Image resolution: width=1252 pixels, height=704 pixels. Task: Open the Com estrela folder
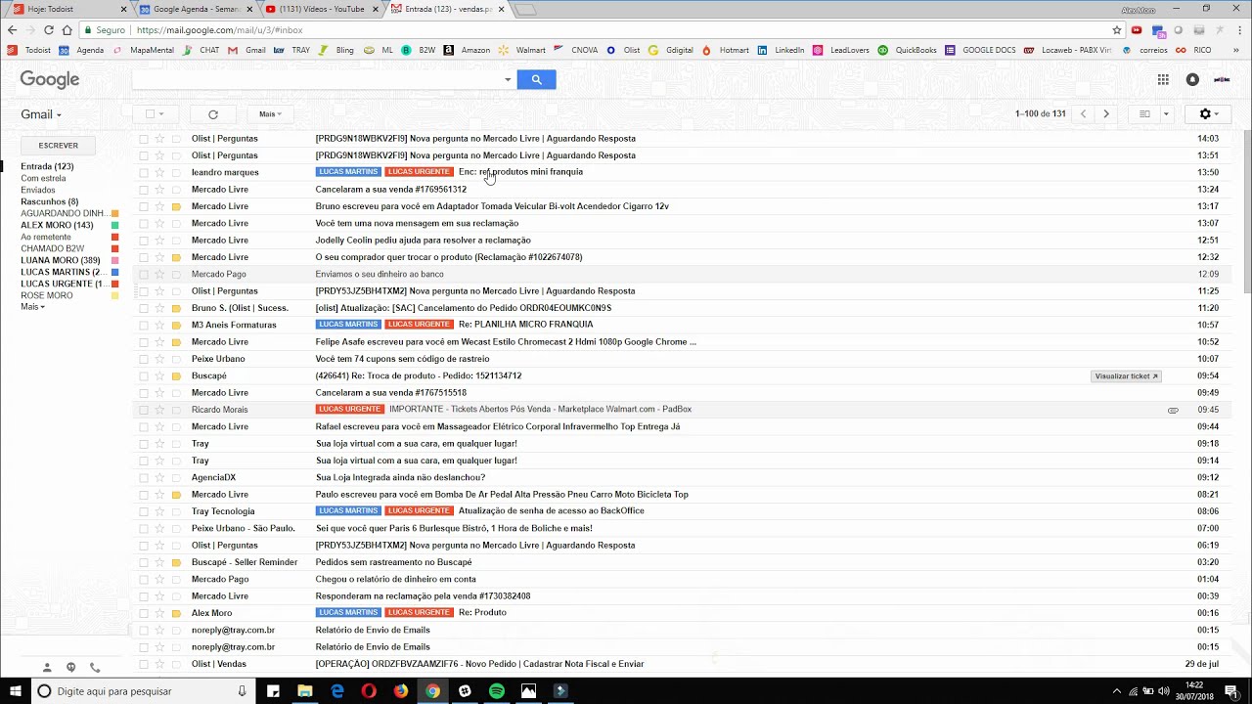[x=43, y=178]
